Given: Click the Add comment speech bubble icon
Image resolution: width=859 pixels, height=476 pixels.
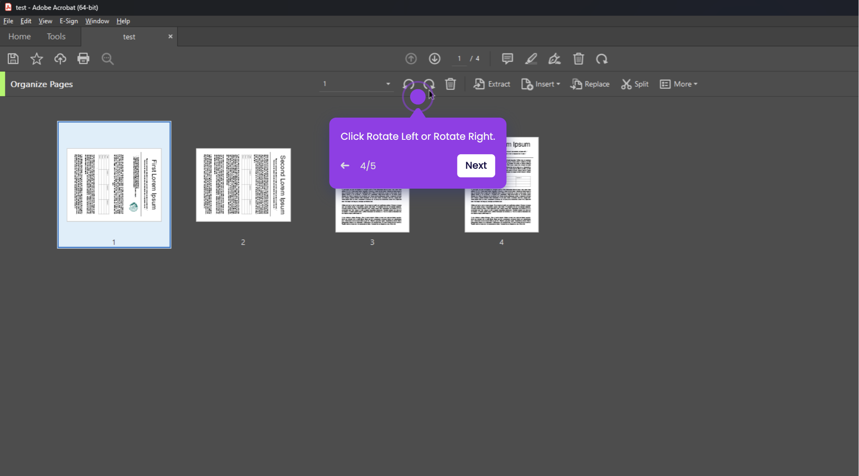Looking at the screenshot, I should (x=507, y=59).
